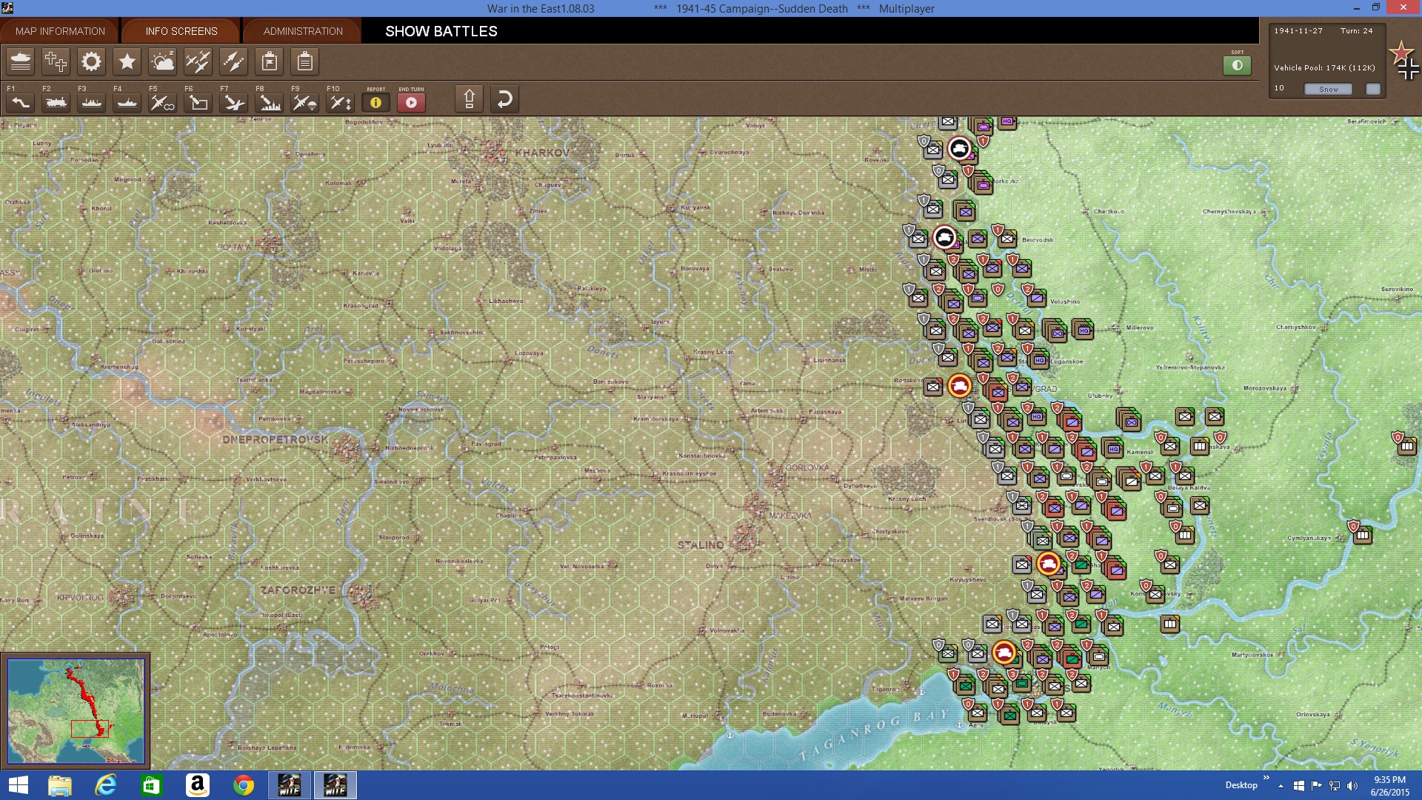1422x800 pixels.
Task: Click the ZAPOROZHYE city label
Action: (x=298, y=590)
